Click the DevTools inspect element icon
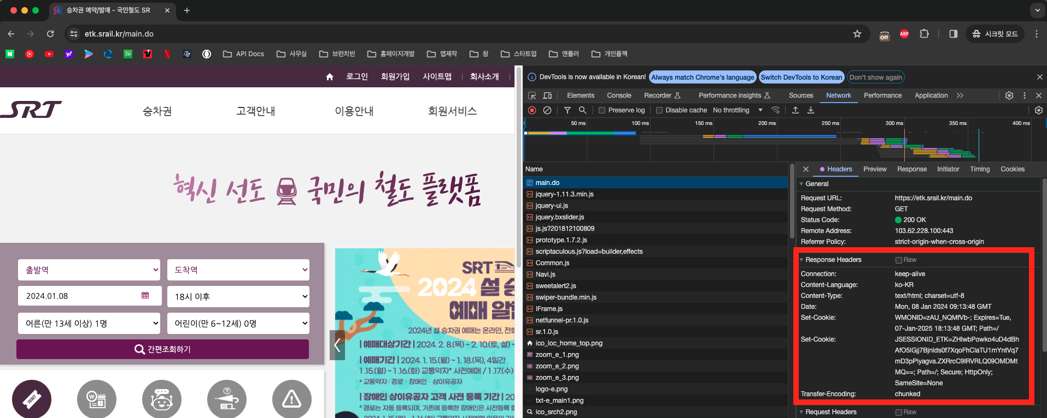Viewport: 1047px width, 418px height. coord(532,95)
